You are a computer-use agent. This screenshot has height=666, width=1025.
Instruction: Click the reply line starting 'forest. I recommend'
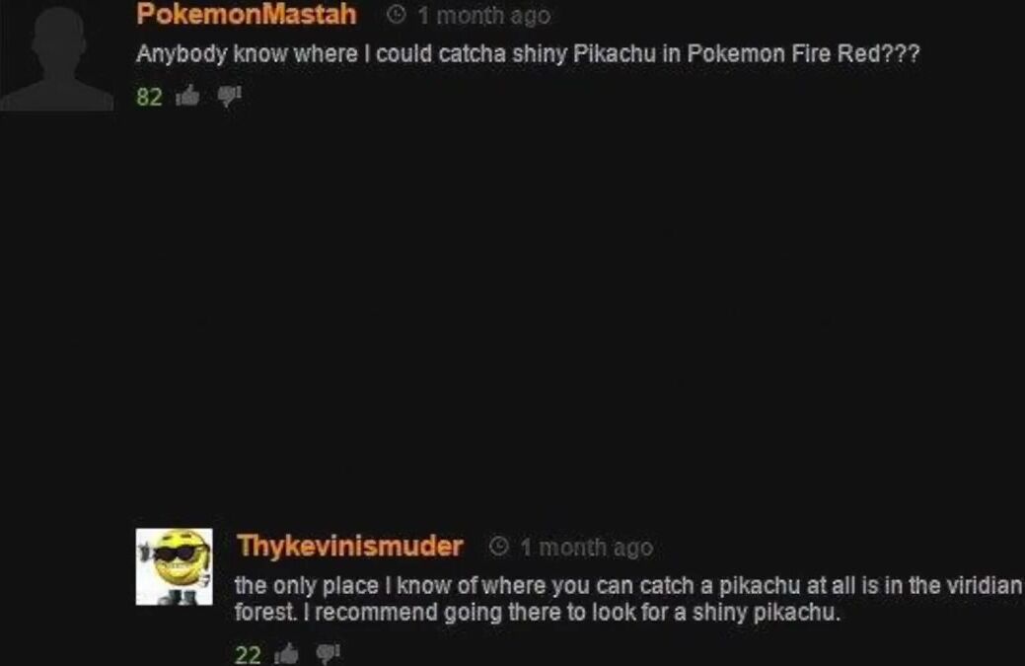click(538, 613)
